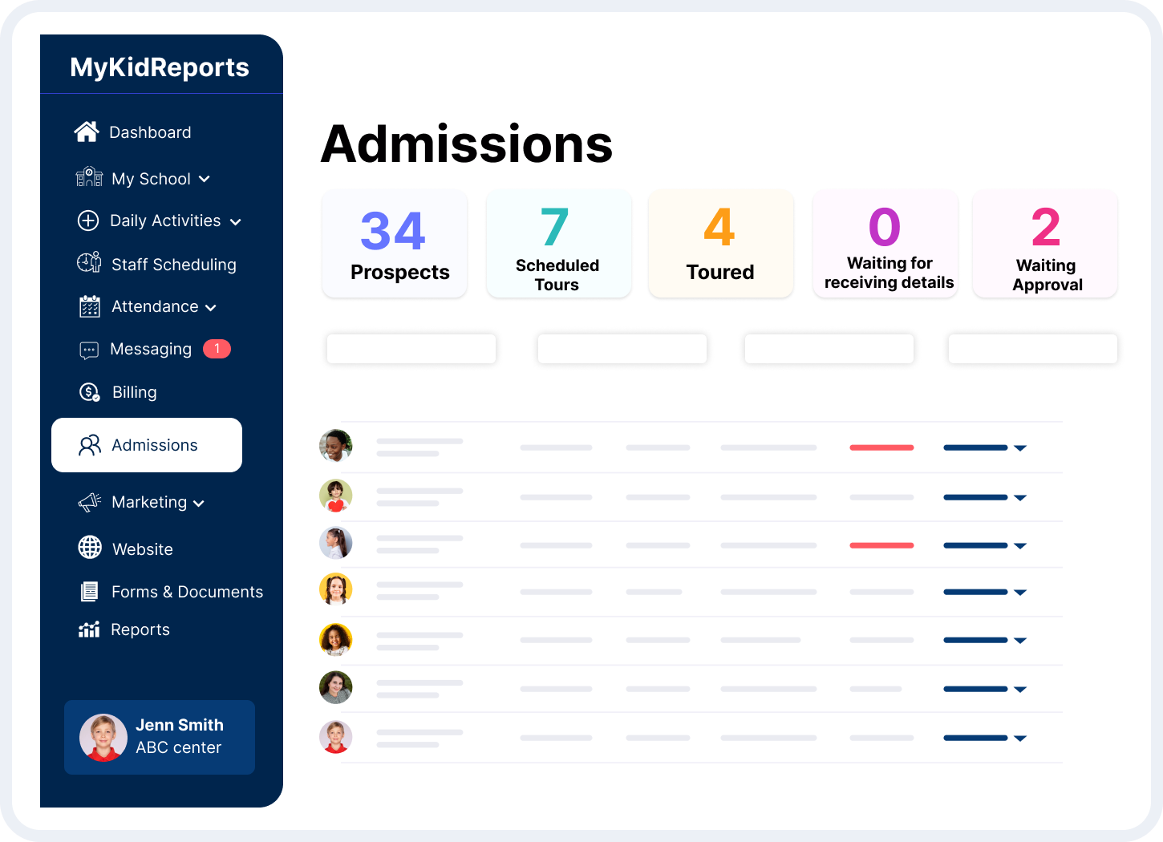Expand the Marketing submenu chevron
Image resolution: width=1163 pixels, height=842 pixels.
199,504
